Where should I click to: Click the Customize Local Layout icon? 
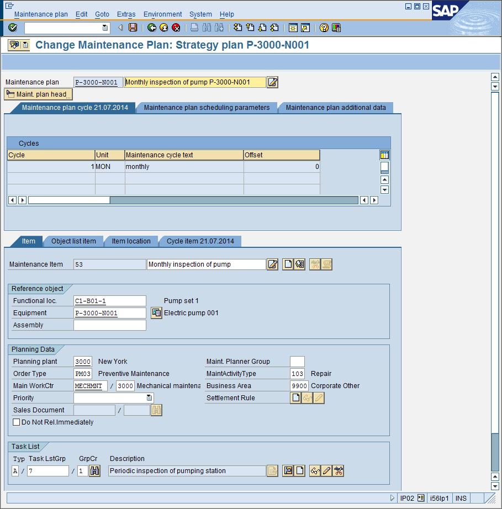click(x=336, y=28)
